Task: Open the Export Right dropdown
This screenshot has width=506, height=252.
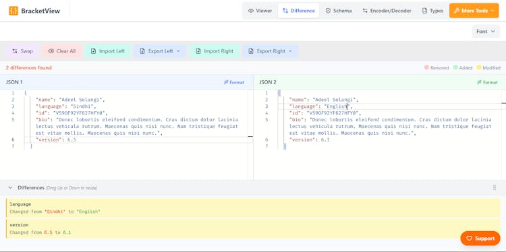Action: 270,51
